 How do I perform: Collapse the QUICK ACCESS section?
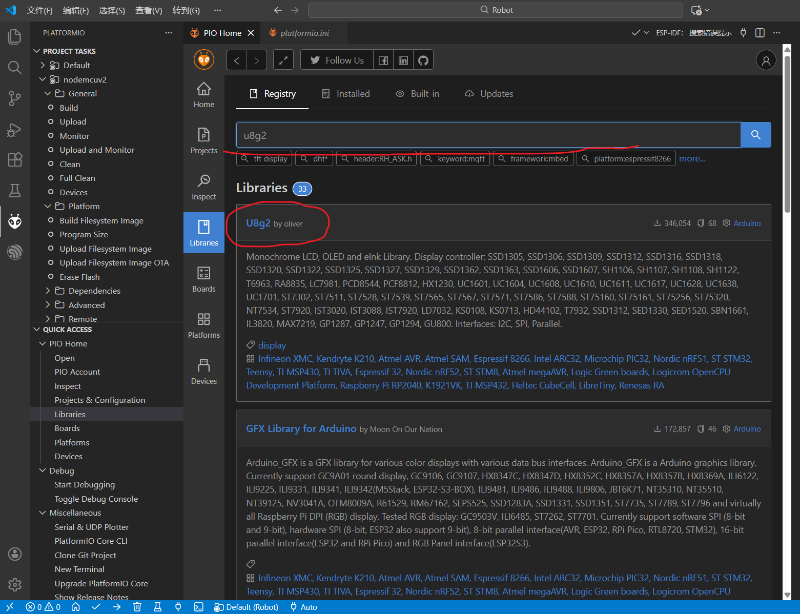point(37,330)
